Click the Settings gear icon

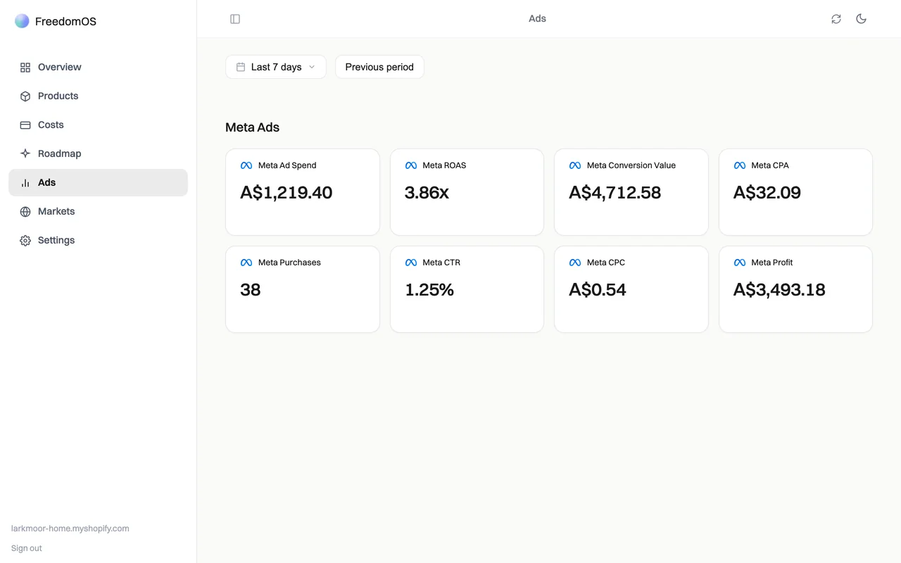click(x=25, y=241)
